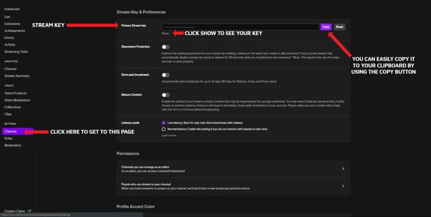Screen dimensions: 431x217
Task: Reset the primary stream key
Action: click(x=339, y=27)
